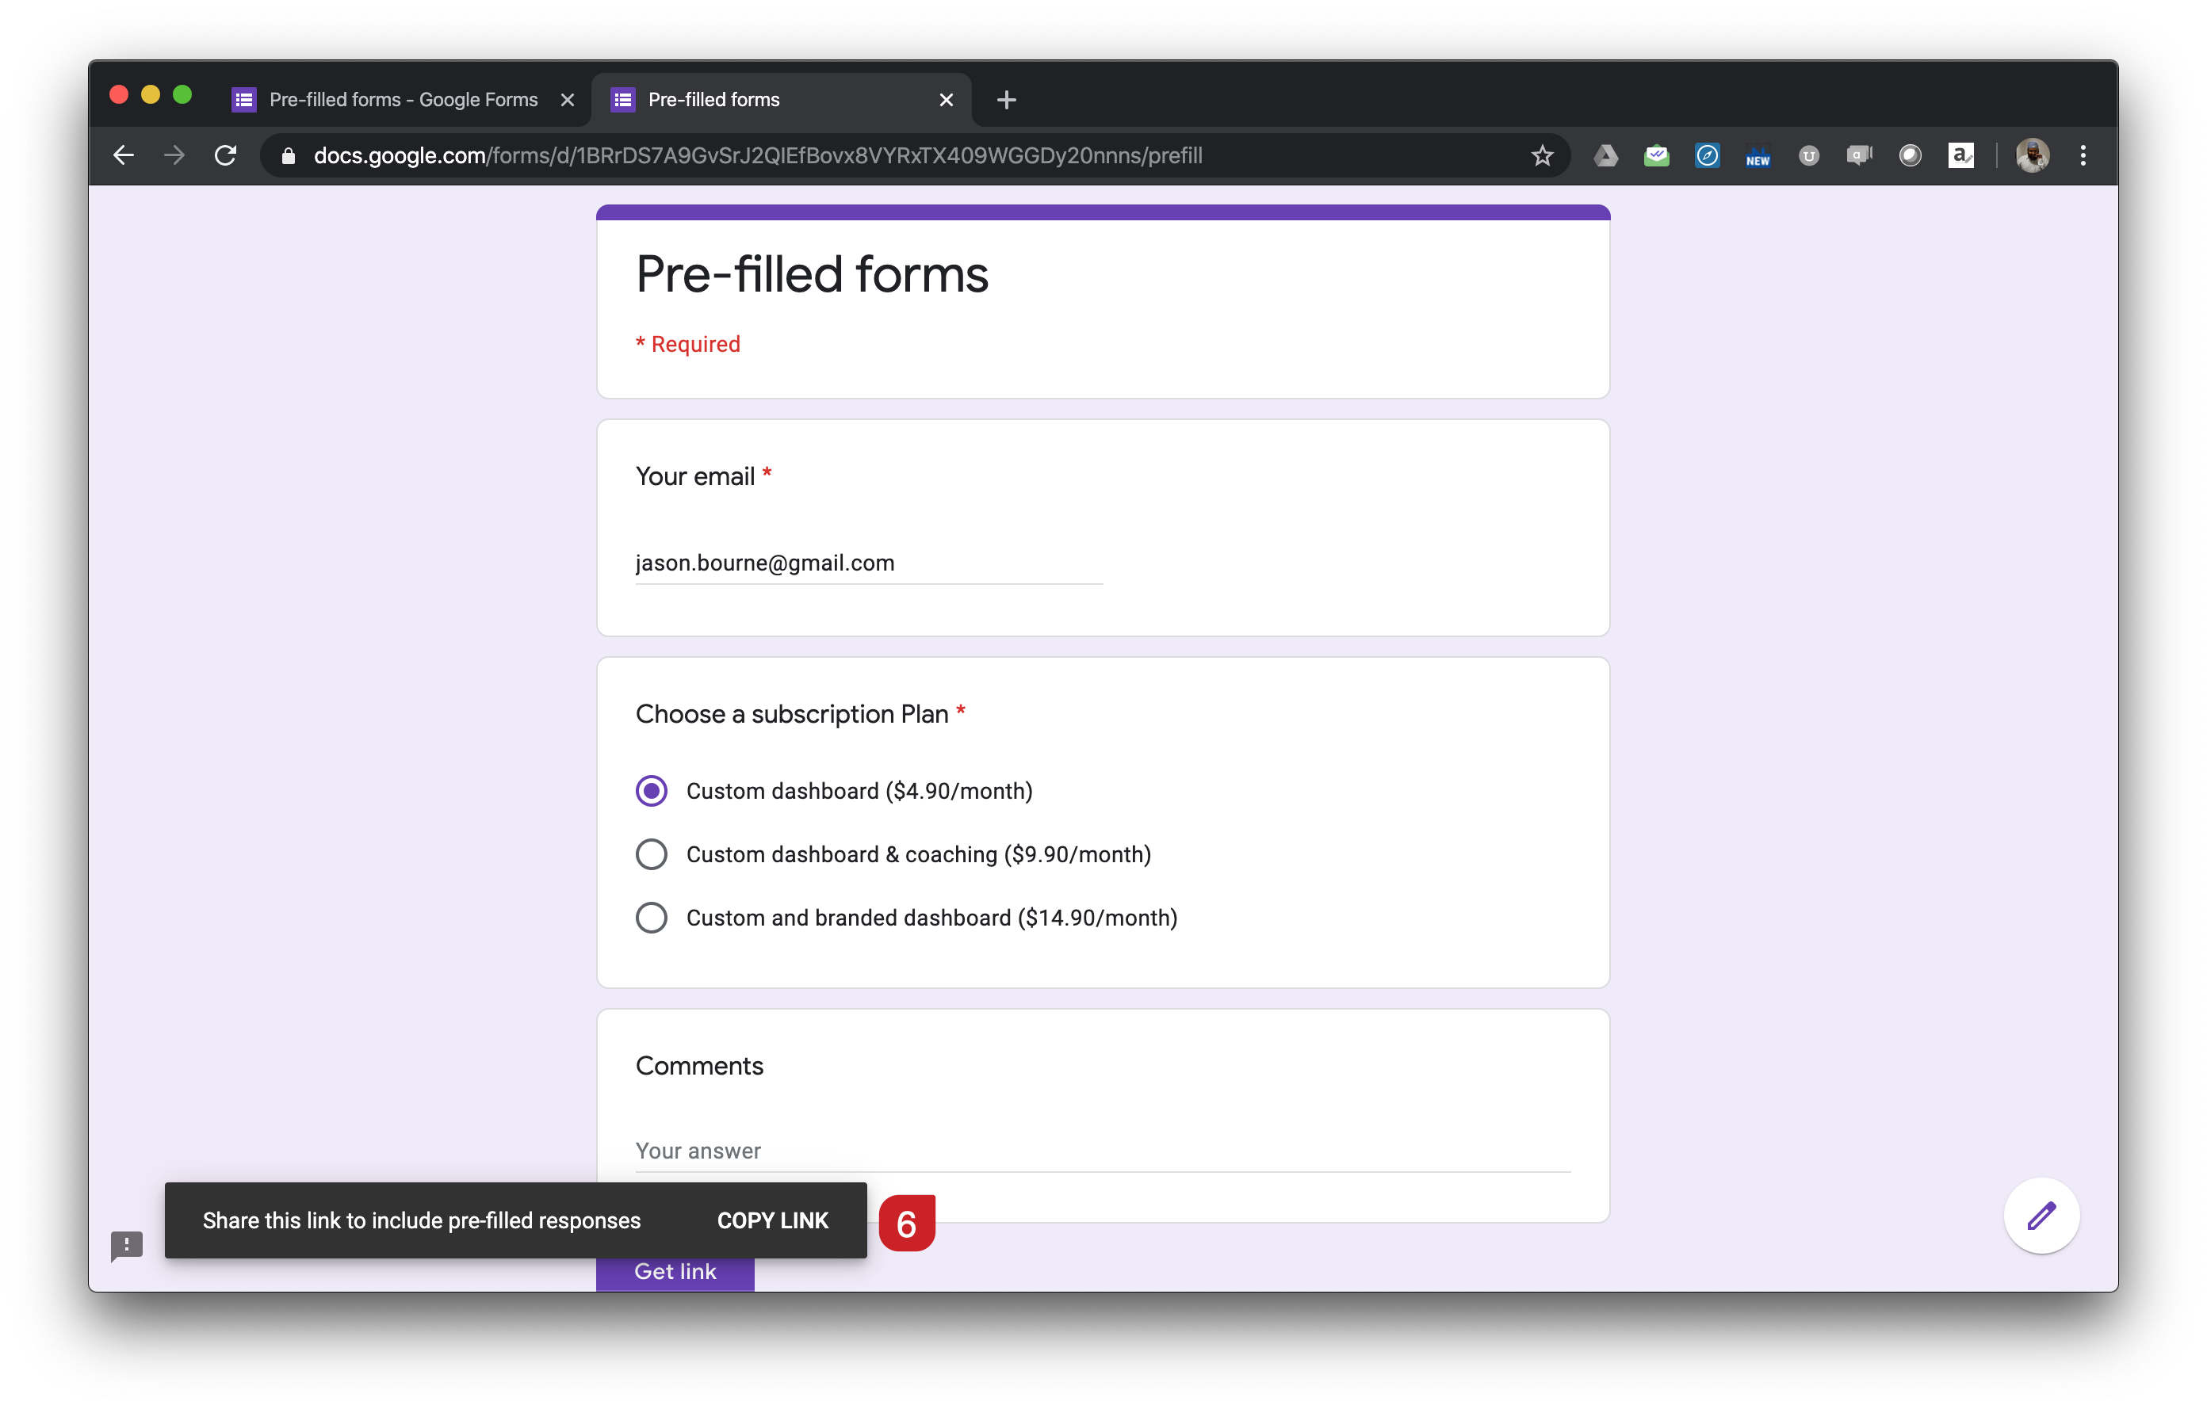
Task: Click the pencil edit form icon
Action: pyautogui.click(x=2041, y=1216)
